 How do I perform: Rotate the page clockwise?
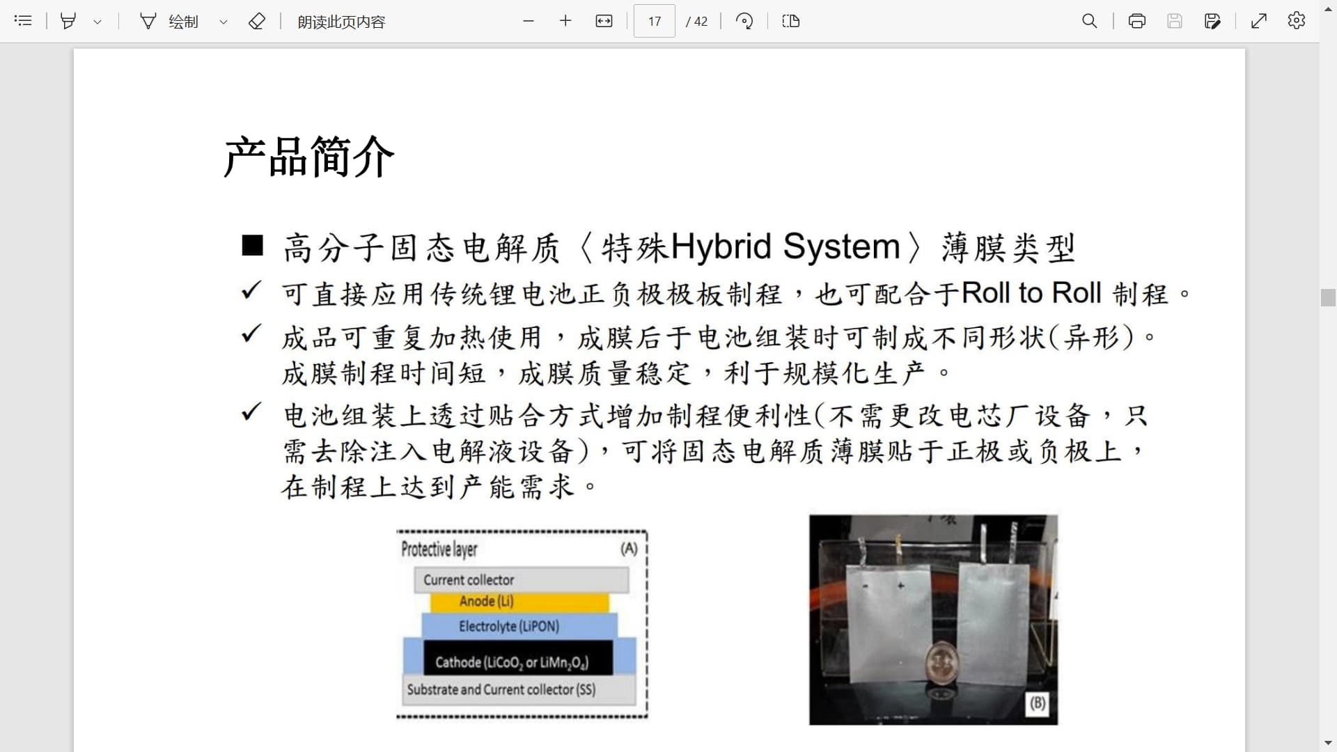[744, 21]
